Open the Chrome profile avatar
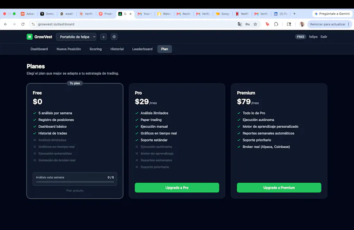The width and height of the screenshot is (354, 230). [x=302, y=24]
